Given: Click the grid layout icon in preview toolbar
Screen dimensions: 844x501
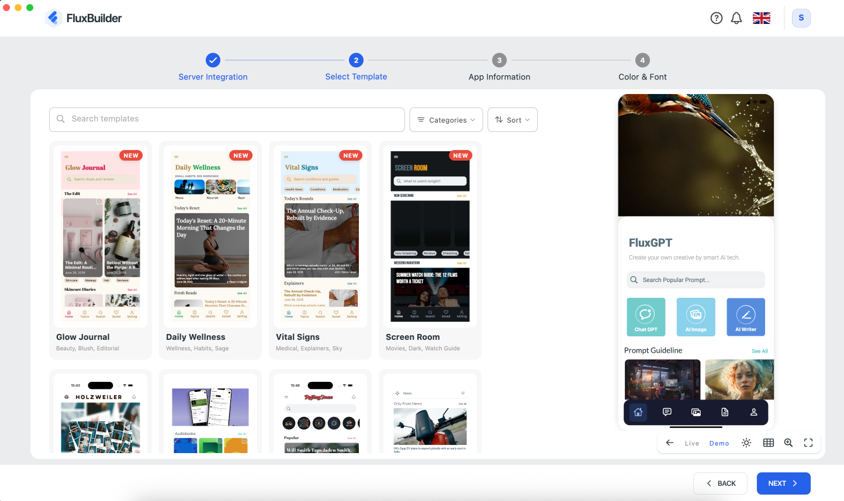Looking at the screenshot, I should pos(769,443).
